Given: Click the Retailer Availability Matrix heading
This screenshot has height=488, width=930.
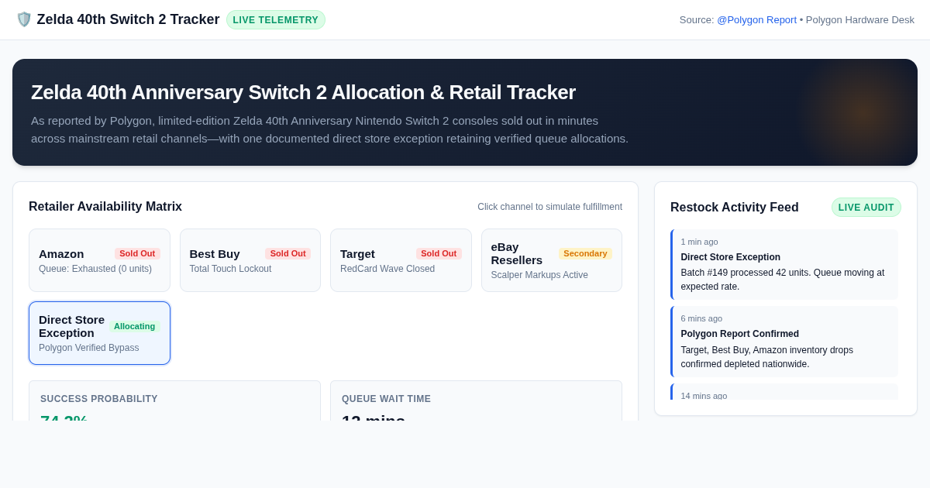Looking at the screenshot, I should (105, 207).
